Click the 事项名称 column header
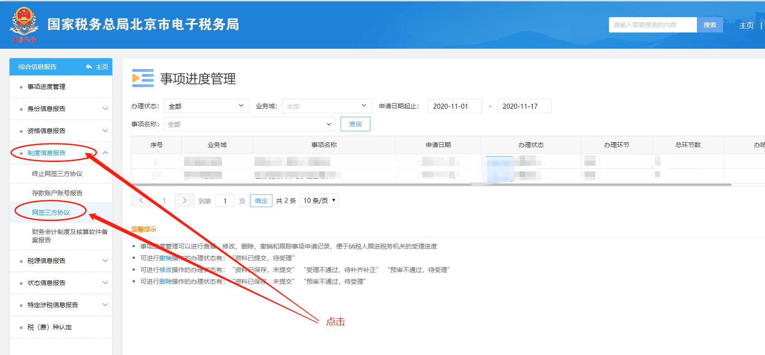765x355 pixels. (x=324, y=145)
